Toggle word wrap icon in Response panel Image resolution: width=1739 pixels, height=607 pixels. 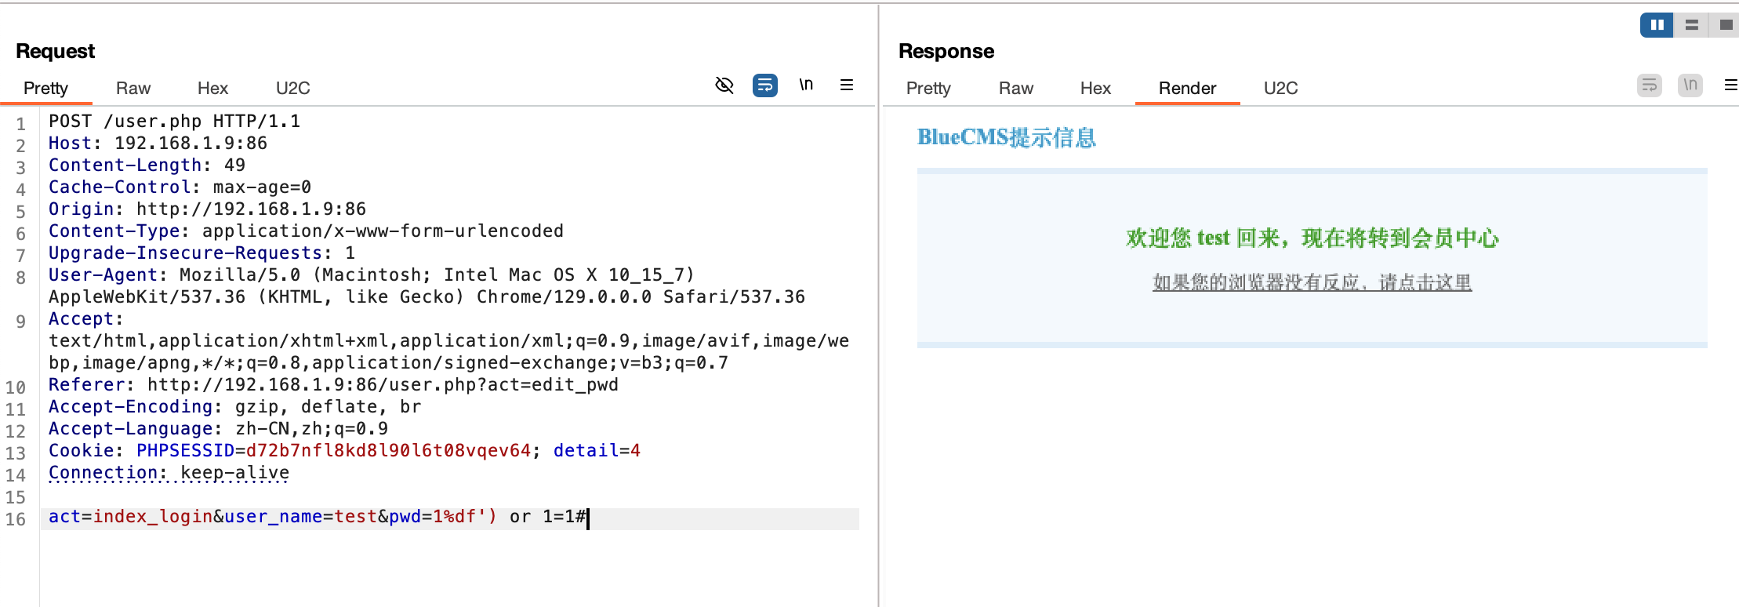point(1650,85)
